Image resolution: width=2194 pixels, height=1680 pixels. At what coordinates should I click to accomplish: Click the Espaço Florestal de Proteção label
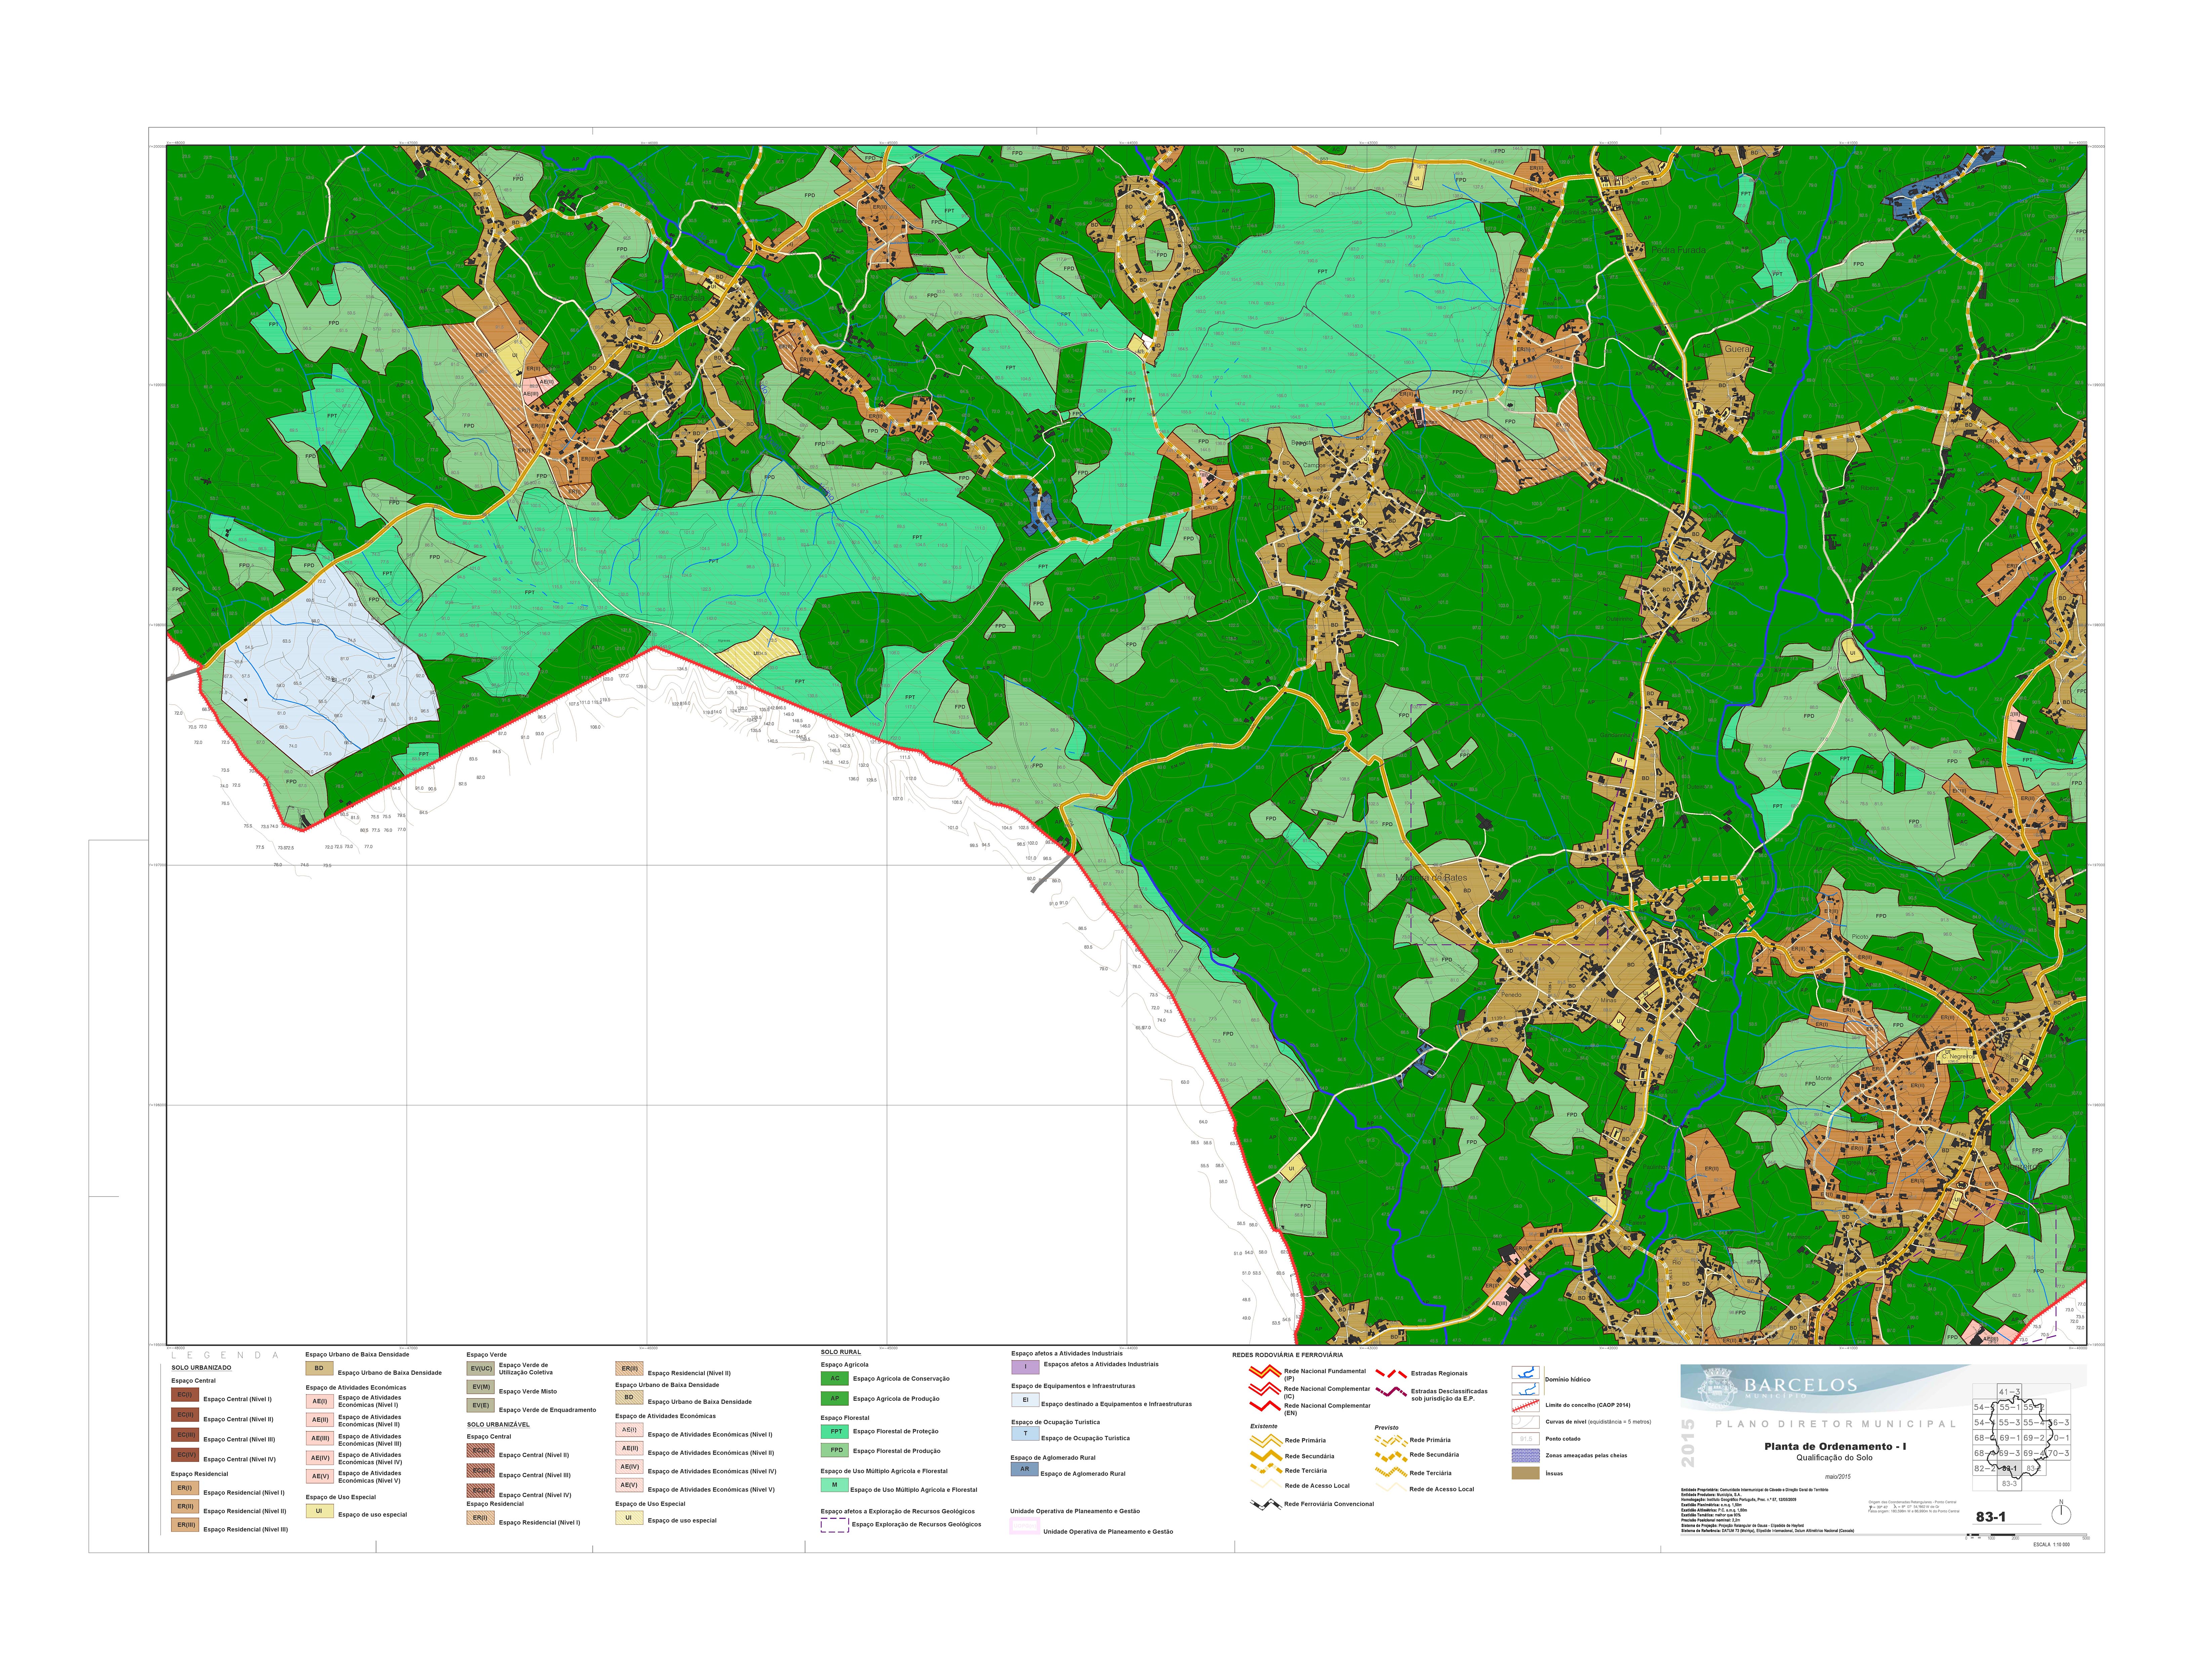tap(896, 1432)
